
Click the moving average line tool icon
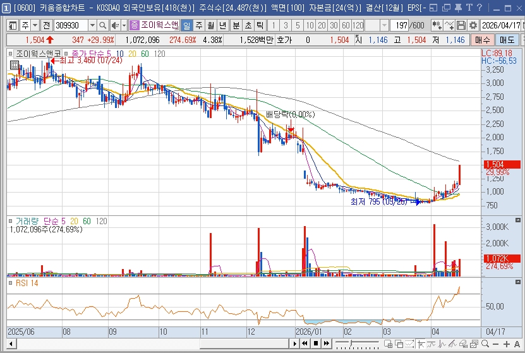click(x=431, y=344)
